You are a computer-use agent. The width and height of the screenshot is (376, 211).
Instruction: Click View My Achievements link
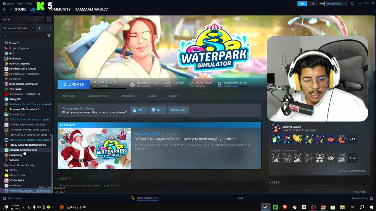(351, 171)
